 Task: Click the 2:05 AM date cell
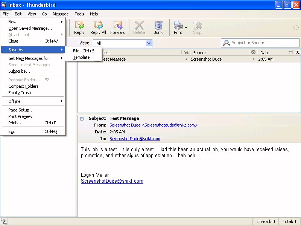[266, 59]
